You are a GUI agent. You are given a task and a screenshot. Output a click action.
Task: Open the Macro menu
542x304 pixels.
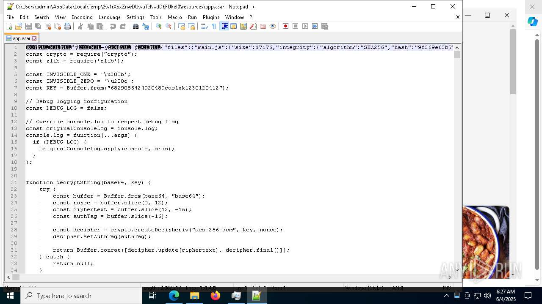[174, 17]
